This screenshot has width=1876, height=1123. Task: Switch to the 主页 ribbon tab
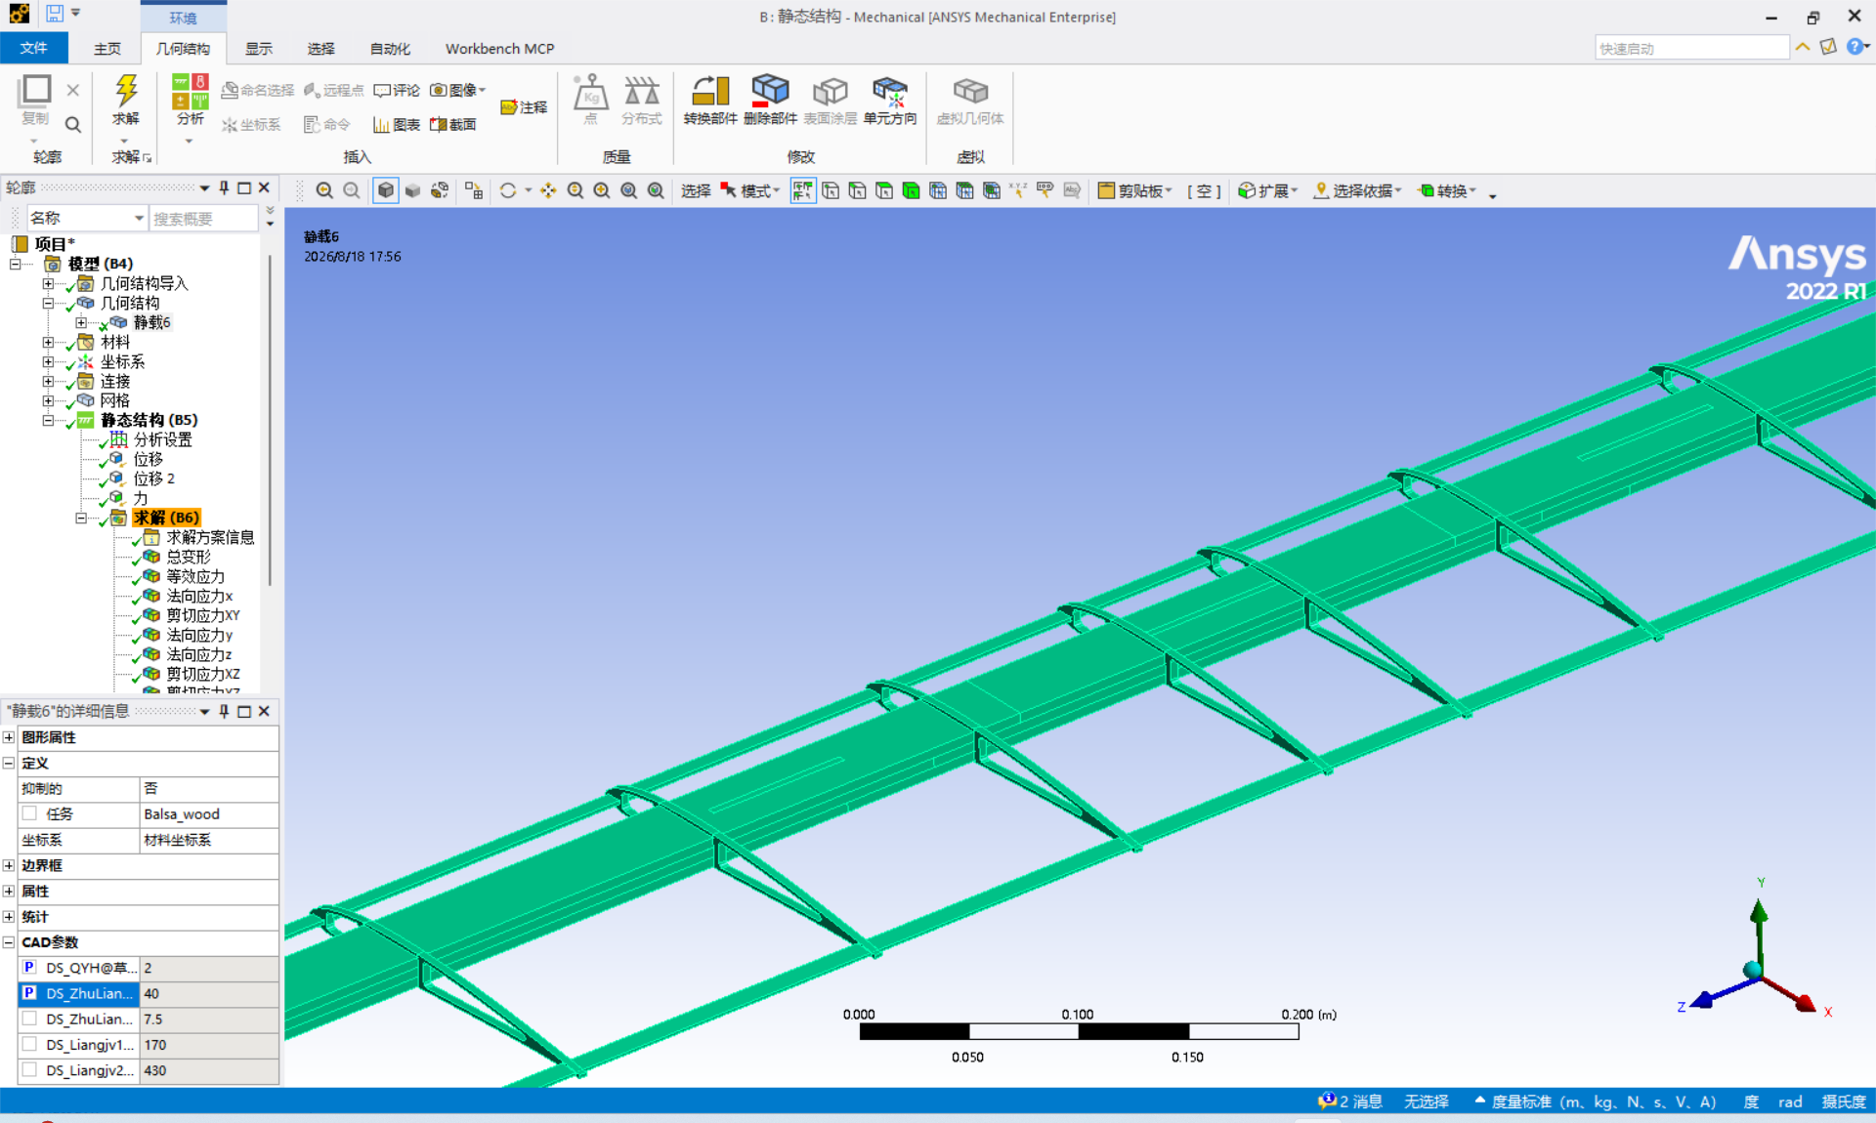(107, 48)
